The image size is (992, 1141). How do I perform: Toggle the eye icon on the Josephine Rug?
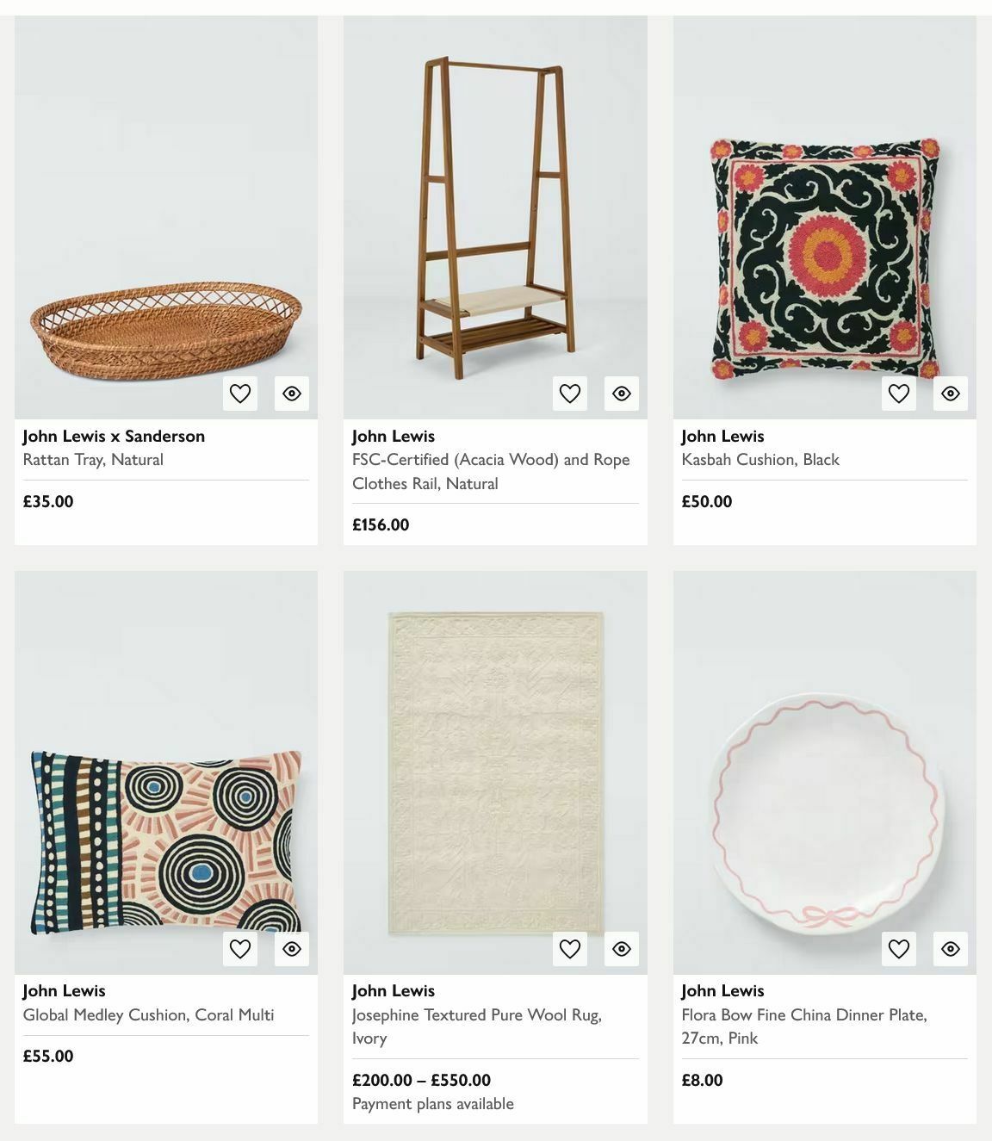point(622,948)
